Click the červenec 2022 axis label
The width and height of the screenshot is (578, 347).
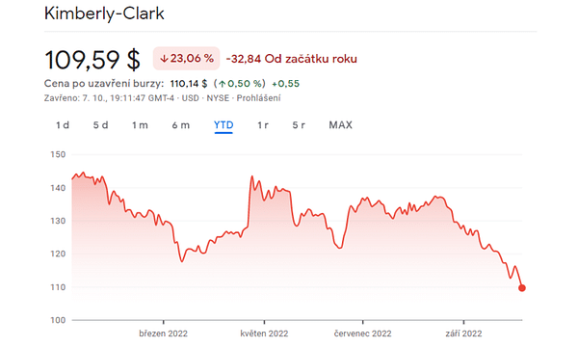pos(363,334)
